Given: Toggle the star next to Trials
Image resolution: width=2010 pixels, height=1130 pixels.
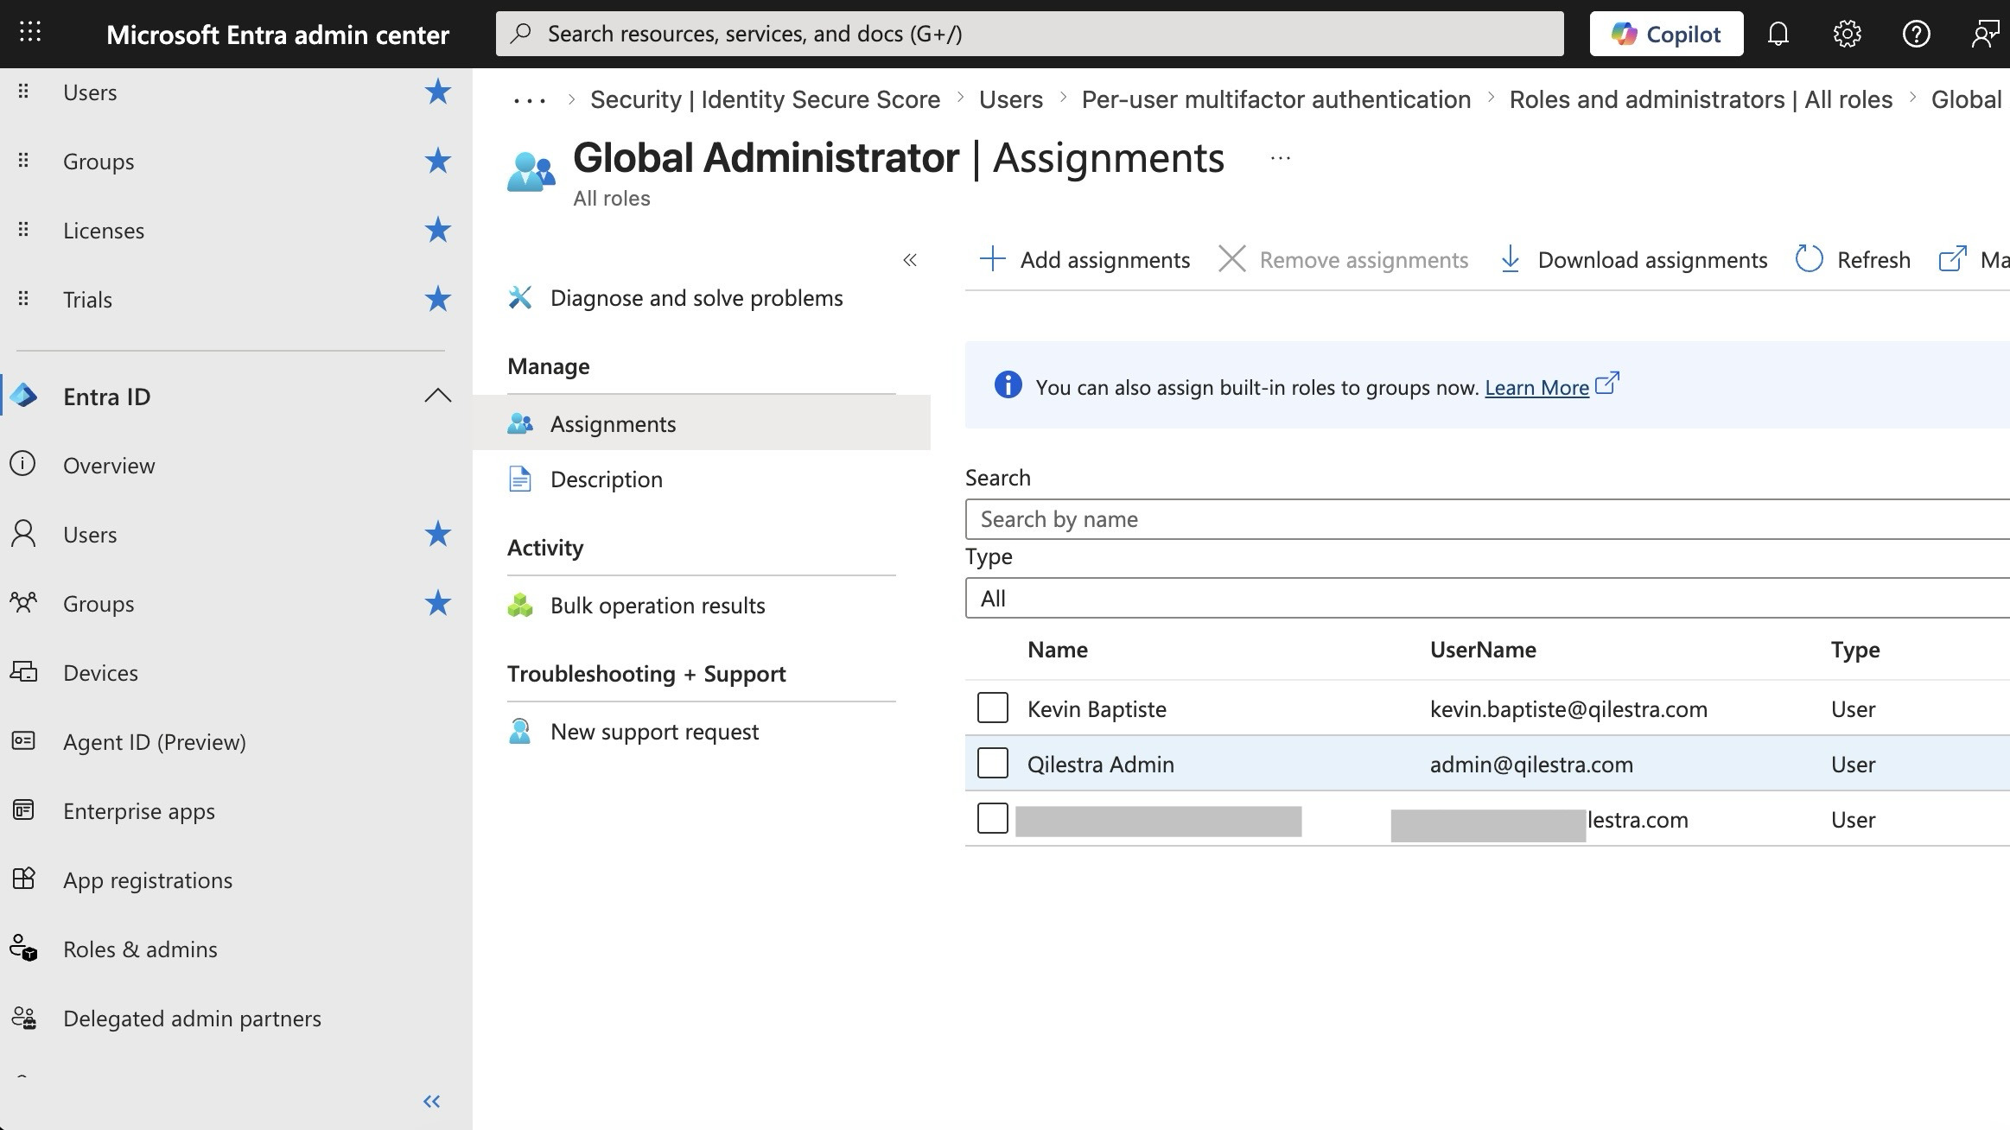Looking at the screenshot, I should (x=438, y=299).
